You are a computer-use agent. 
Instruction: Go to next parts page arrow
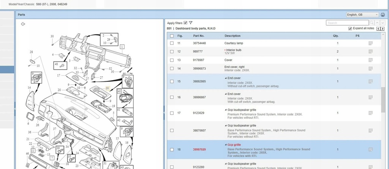(382, 29)
